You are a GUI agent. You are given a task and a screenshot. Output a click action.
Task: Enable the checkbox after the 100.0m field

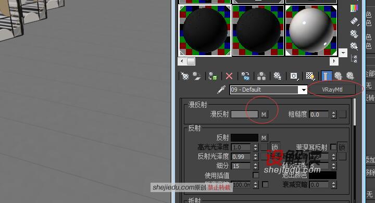(265, 184)
